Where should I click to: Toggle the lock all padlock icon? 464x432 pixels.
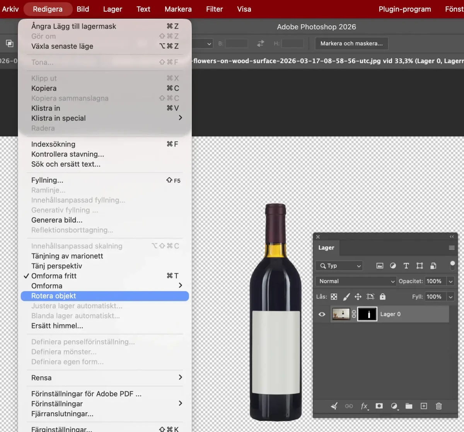click(382, 297)
